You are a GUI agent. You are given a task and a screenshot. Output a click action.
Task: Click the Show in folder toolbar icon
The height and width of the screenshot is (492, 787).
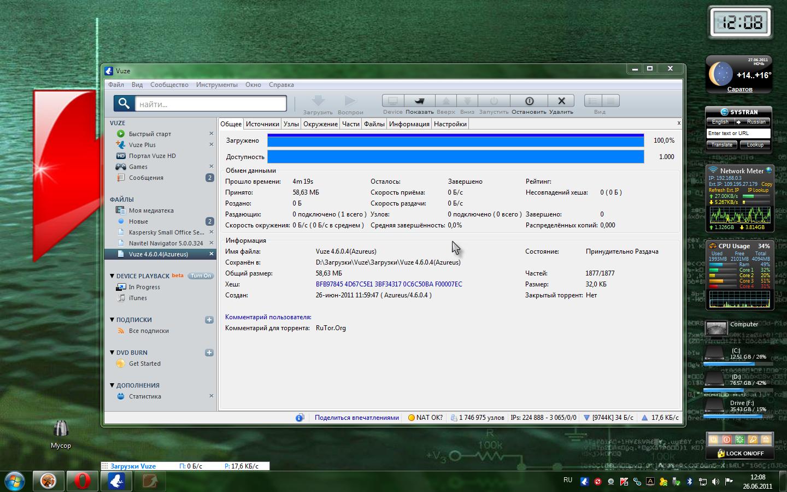[419, 102]
